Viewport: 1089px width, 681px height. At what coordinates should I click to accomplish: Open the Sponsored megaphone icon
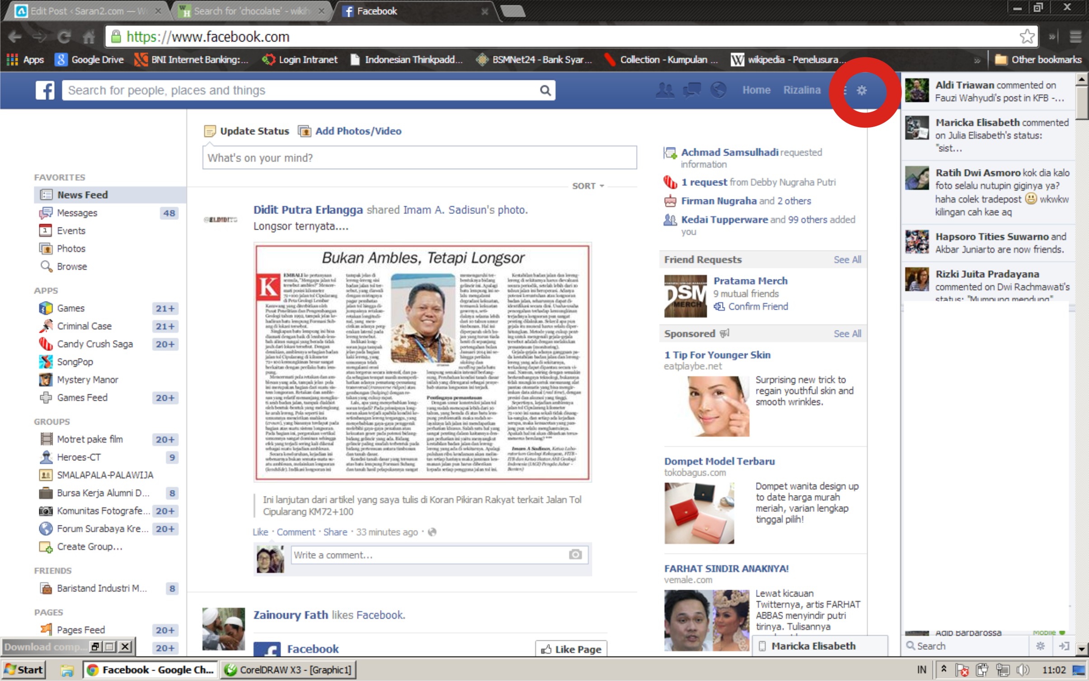click(x=725, y=334)
